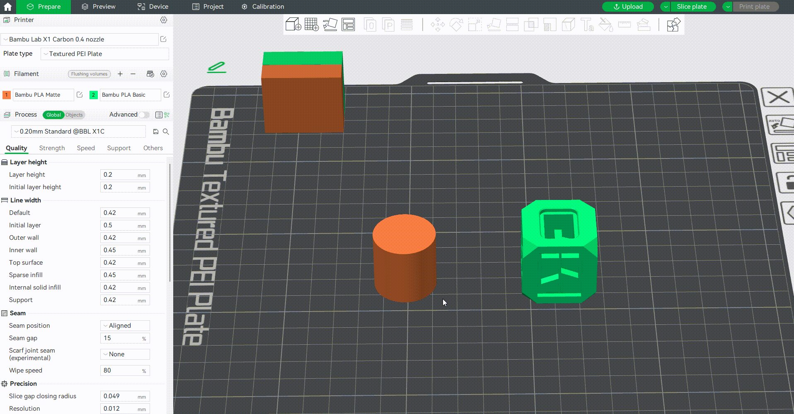Image resolution: width=794 pixels, height=414 pixels.
Task: Open the Seam painting tool
Action: click(568, 24)
